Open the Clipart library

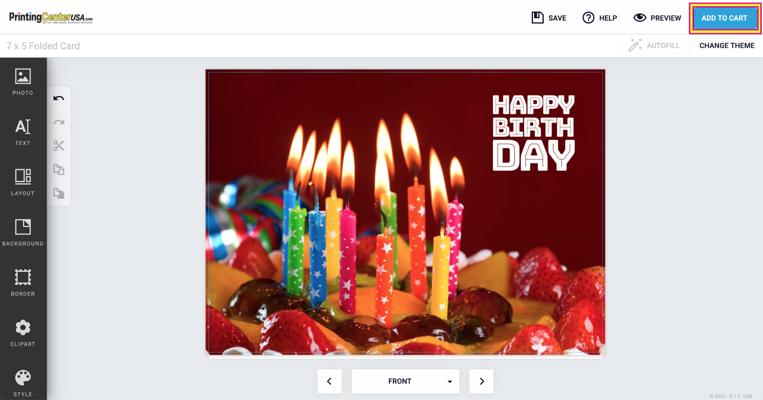tap(23, 333)
